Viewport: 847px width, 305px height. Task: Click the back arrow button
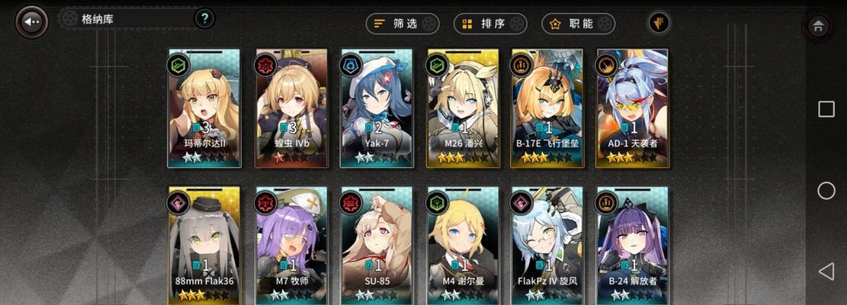(31, 21)
